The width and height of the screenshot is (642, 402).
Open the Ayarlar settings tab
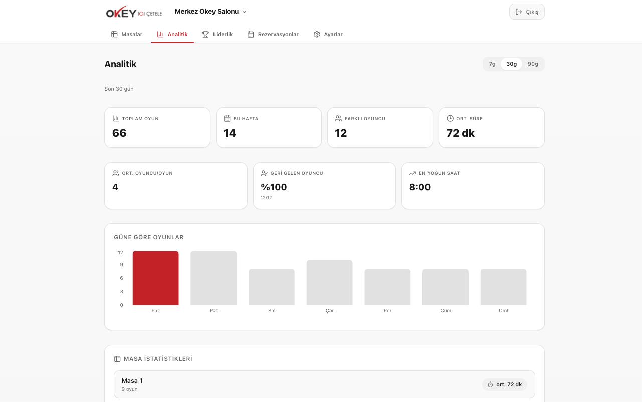click(x=328, y=34)
